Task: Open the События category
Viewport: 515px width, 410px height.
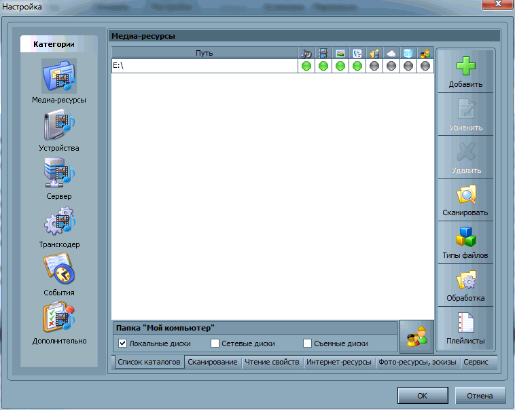Action: pos(59,275)
